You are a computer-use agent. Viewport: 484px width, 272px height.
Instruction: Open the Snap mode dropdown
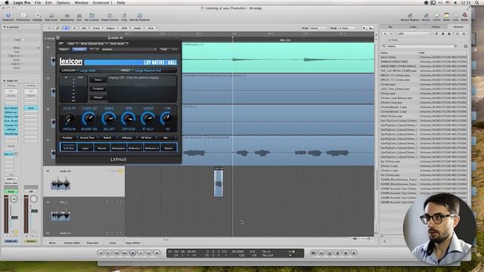point(318,28)
